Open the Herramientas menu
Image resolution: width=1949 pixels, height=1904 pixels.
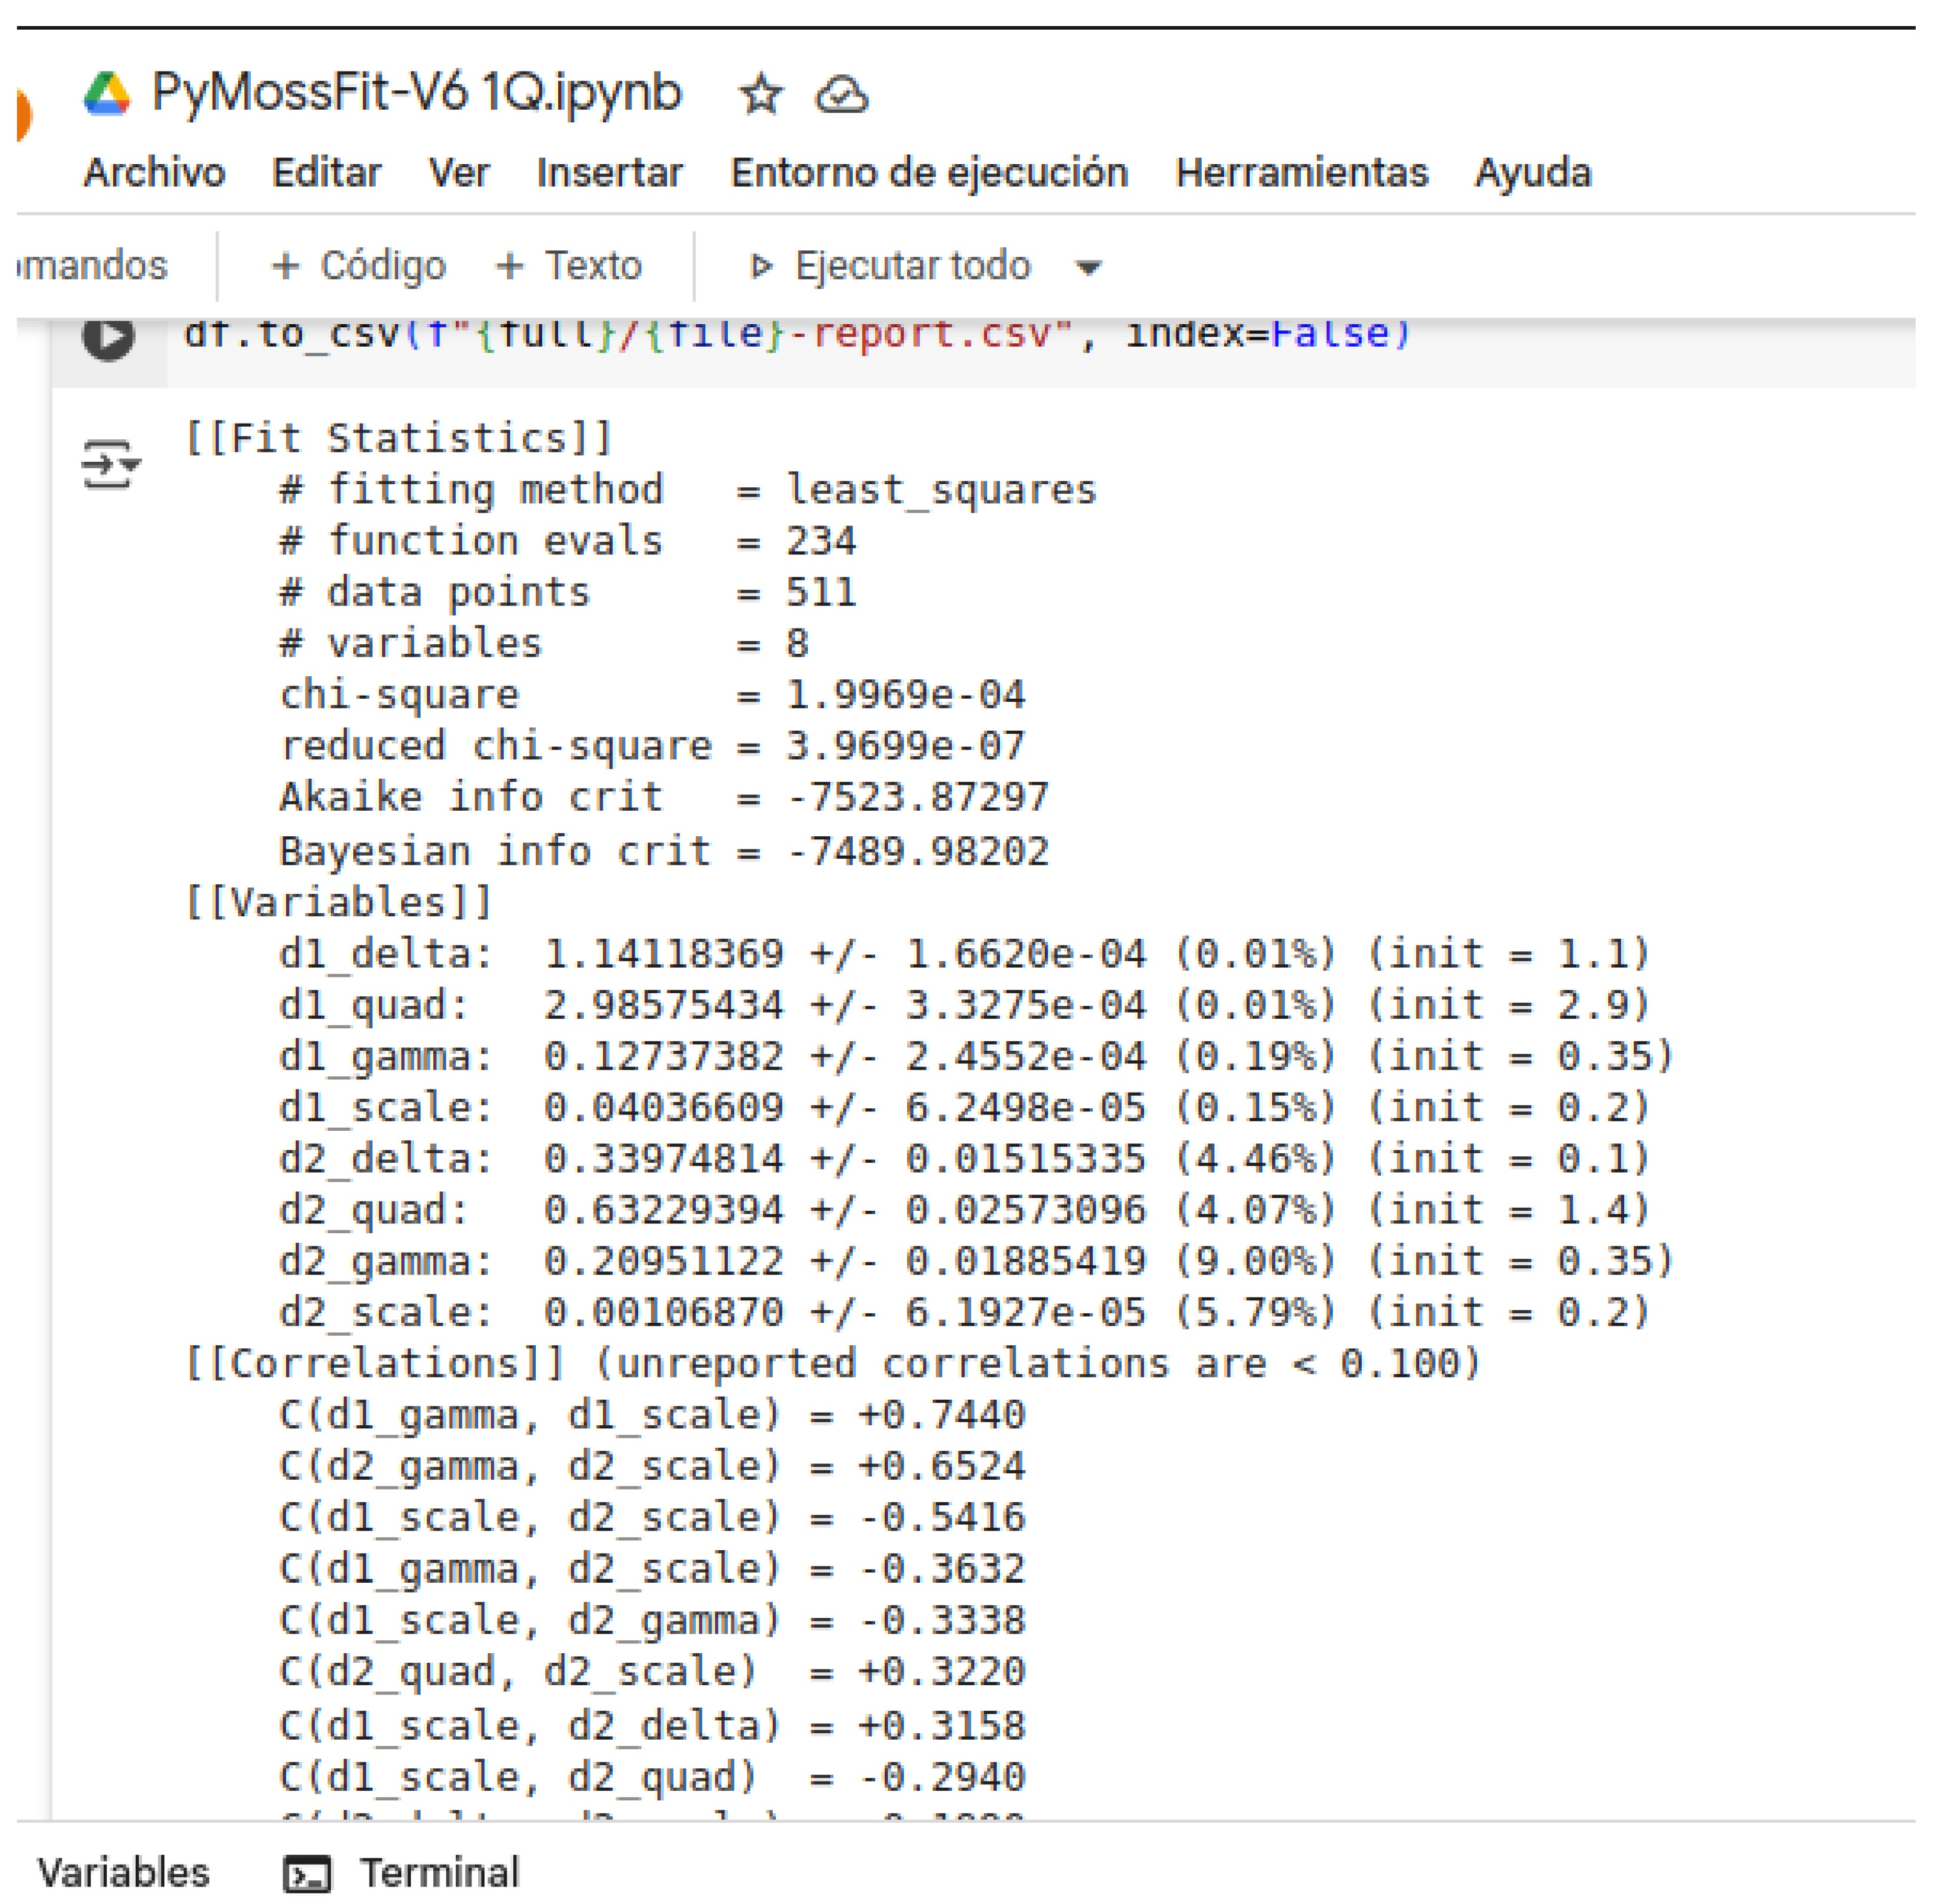[1304, 172]
